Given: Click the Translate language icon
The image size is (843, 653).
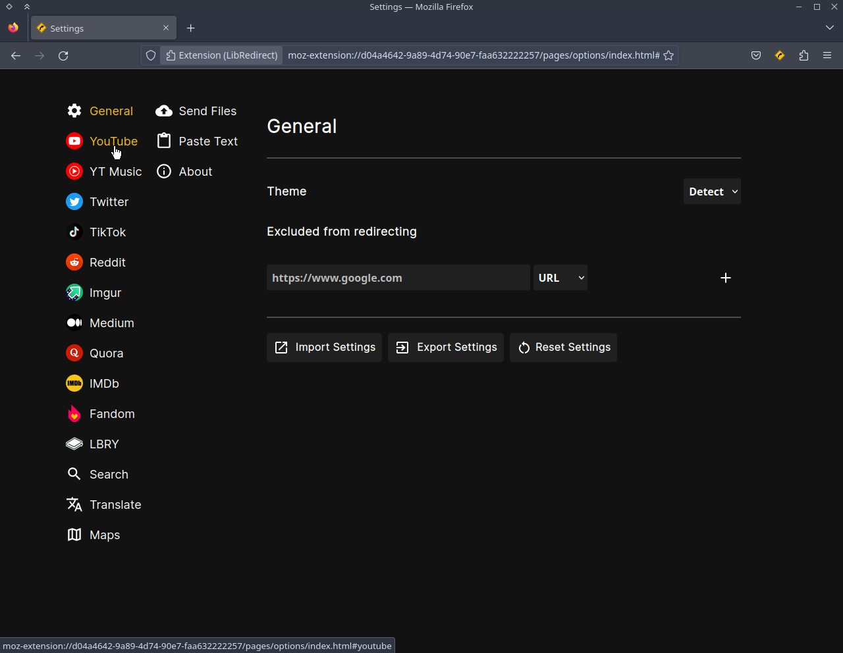Looking at the screenshot, I should (74, 504).
